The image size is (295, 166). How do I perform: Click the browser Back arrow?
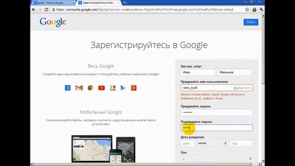(x=34, y=9)
